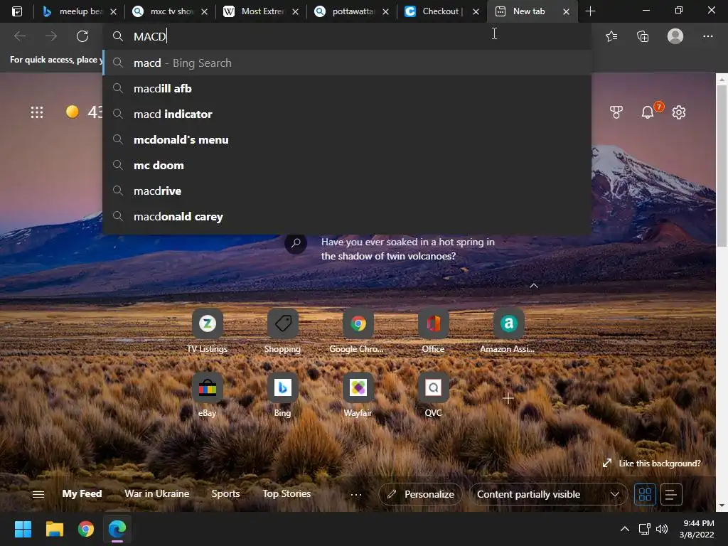Select macdonald carey suggestion

pyautogui.click(x=347, y=216)
